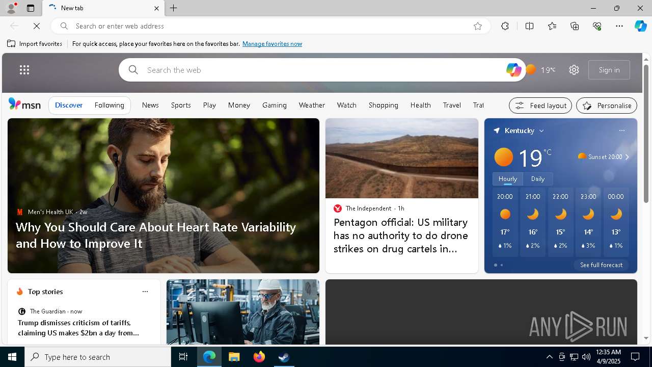This screenshot has height=367, width=652.
Task: Open Extensions puzzle icon
Action: point(505,26)
